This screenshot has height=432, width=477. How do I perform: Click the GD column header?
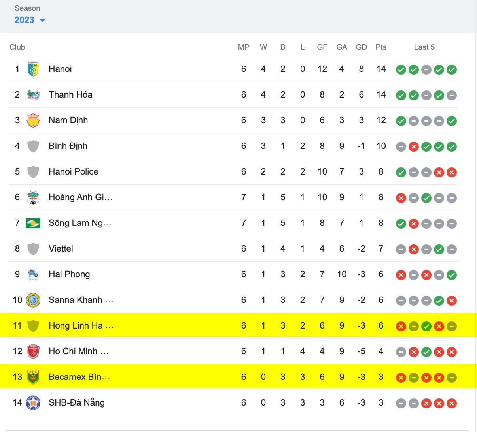[x=362, y=47]
